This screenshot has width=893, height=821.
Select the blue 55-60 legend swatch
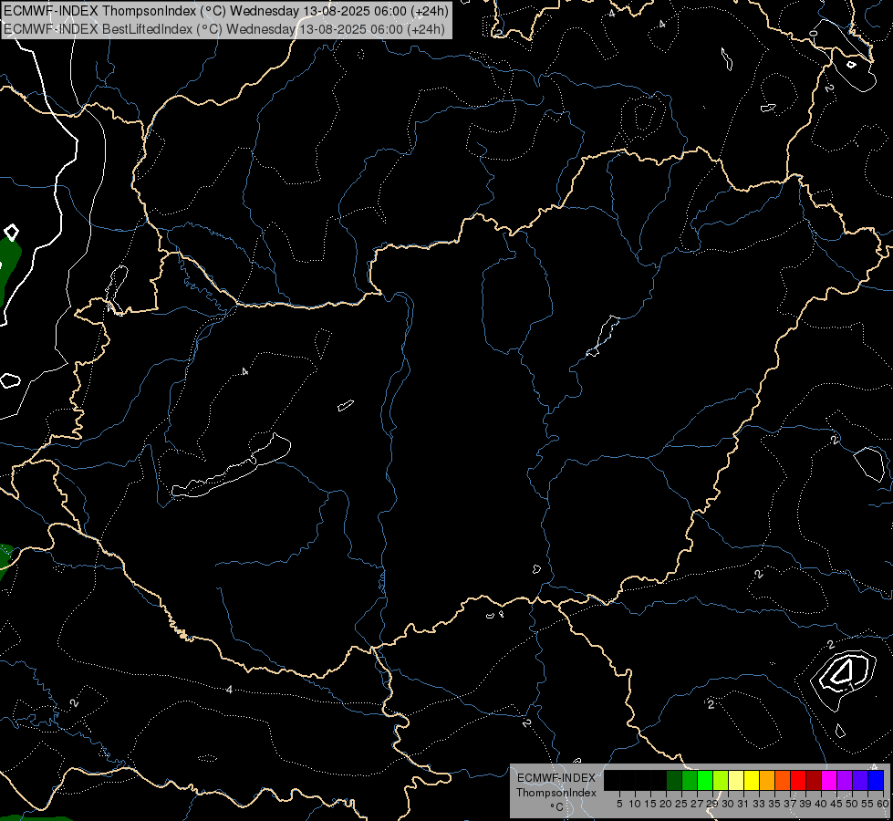876,780
